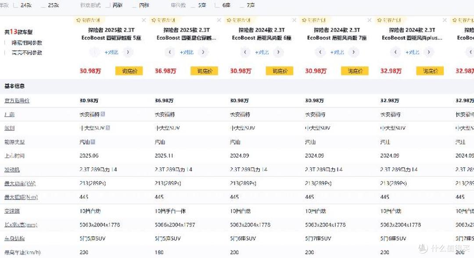
Task: Shift 四驱昆仑穿越 column right with arrow
Action: tap(203, 52)
